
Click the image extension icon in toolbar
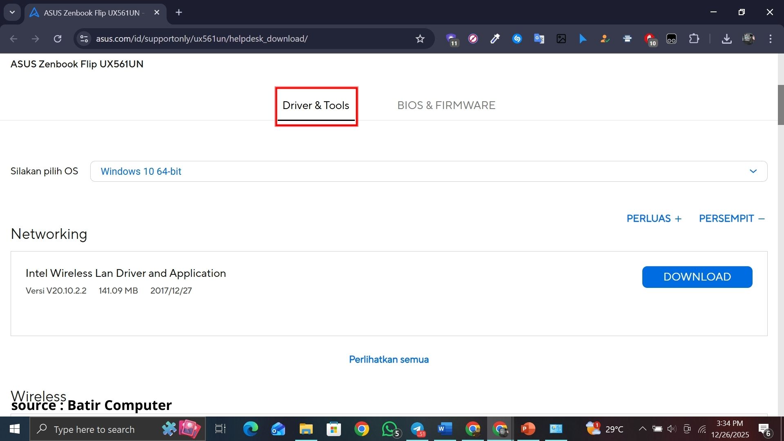click(561, 39)
